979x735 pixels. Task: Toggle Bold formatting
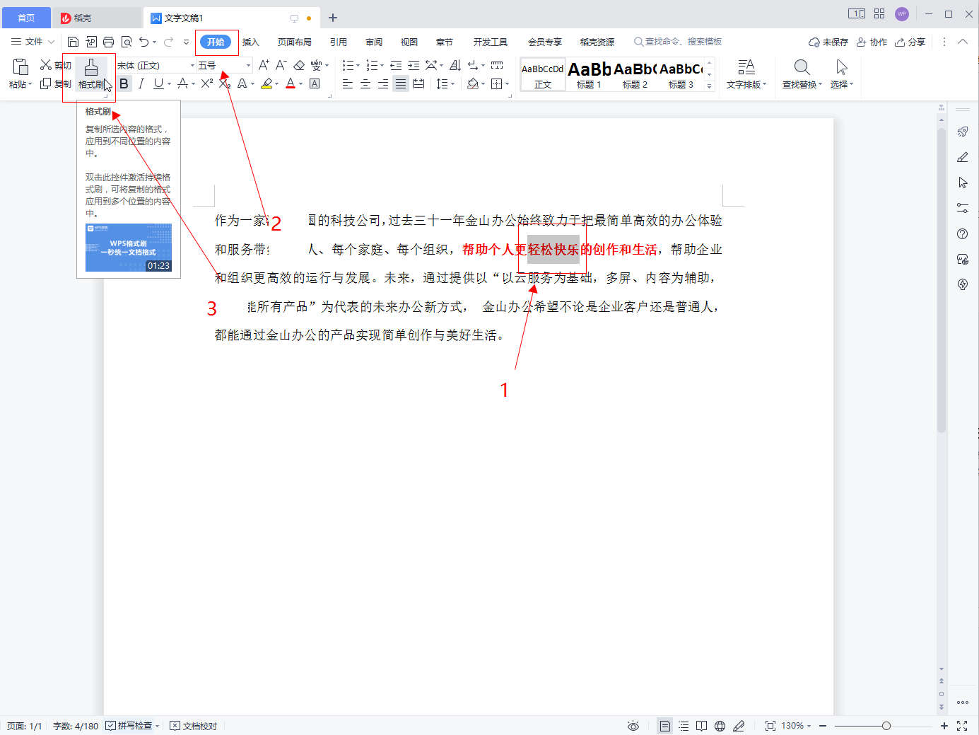[x=124, y=83]
